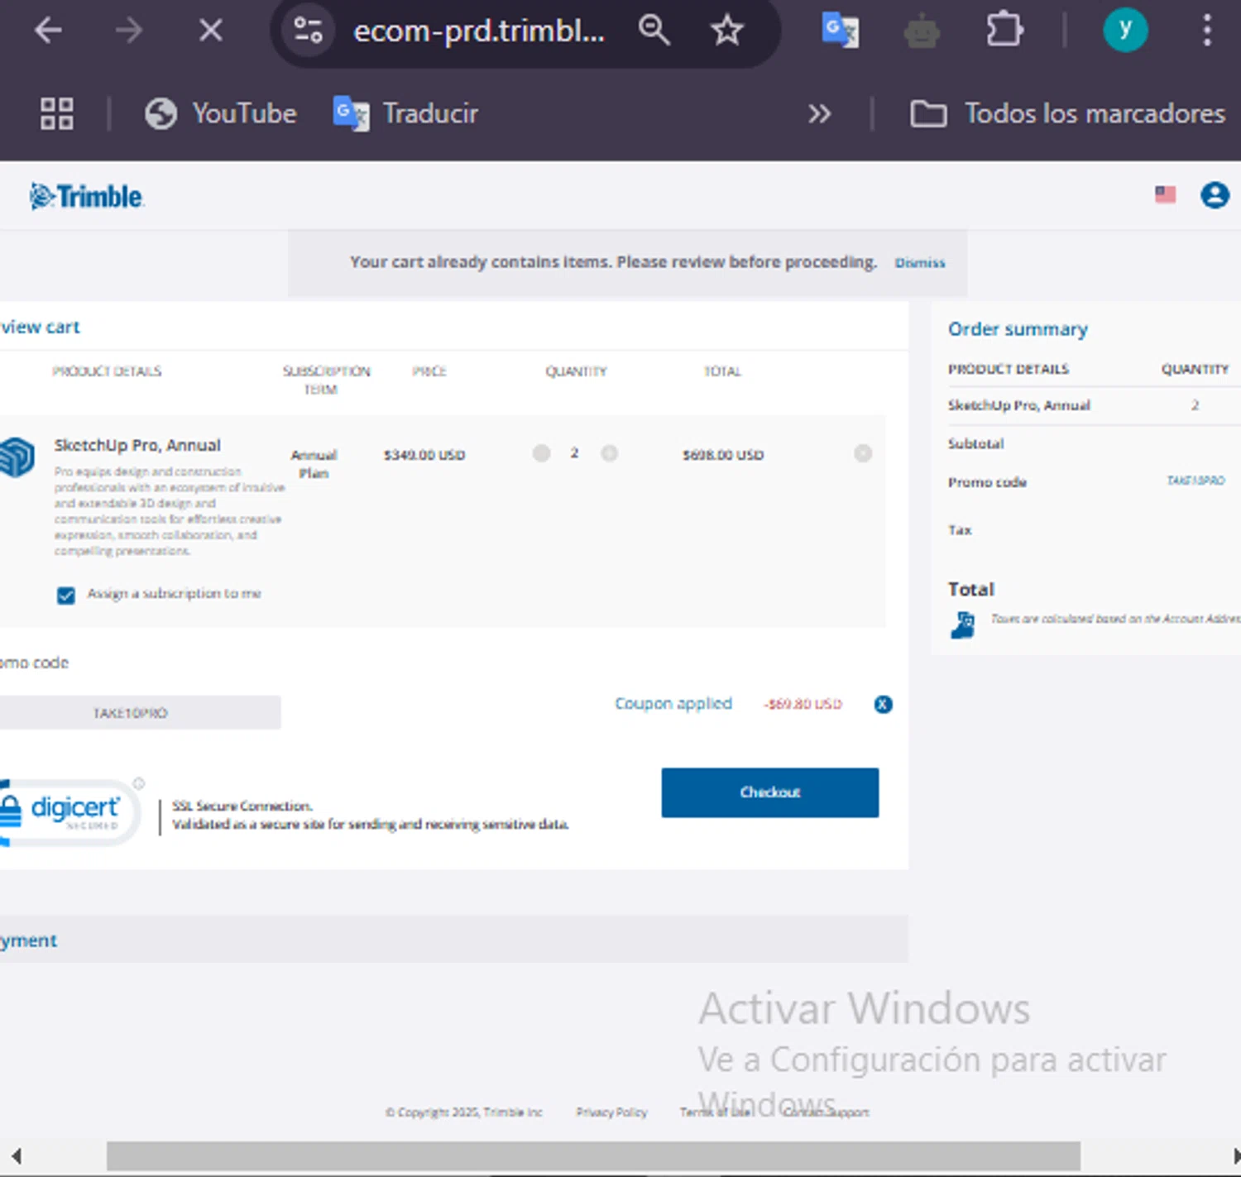Viewport: 1241px width, 1177px height.
Task: Click the browser forward arrow
Action: pyautogui.click(x=129, y=31)
